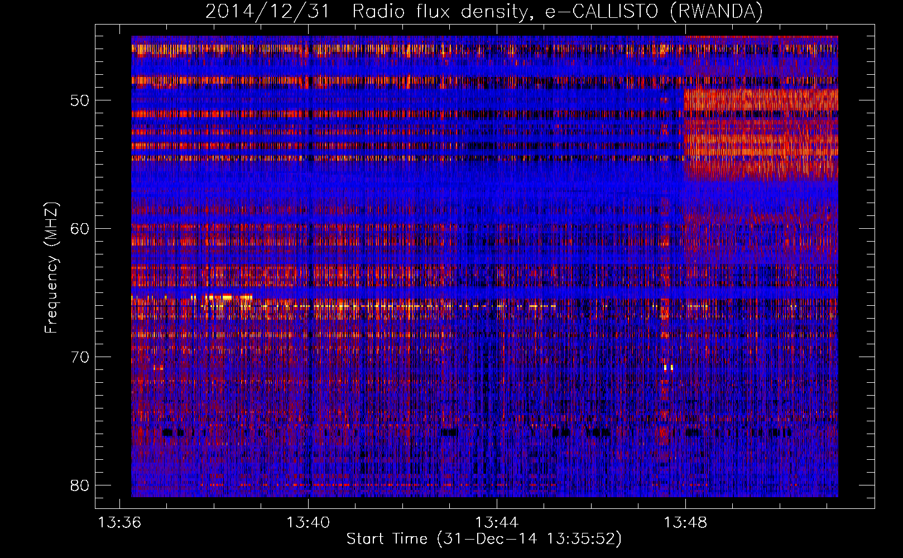This screenshot has width=903, height=558.
Task: Click the 80 frequency tick label
Action: pos(80,485)
